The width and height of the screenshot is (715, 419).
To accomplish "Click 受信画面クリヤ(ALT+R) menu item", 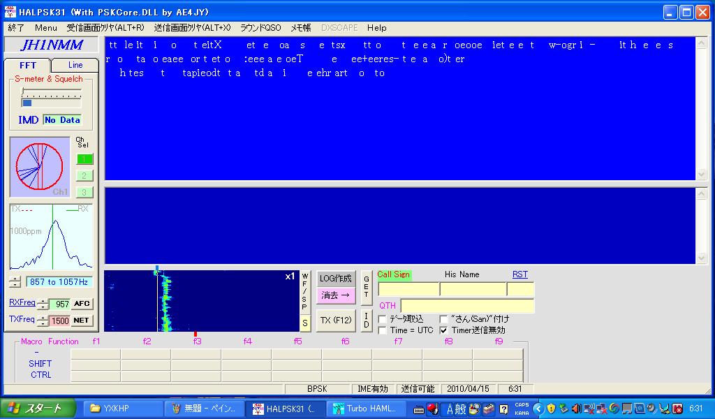I will tap(105, 28).
